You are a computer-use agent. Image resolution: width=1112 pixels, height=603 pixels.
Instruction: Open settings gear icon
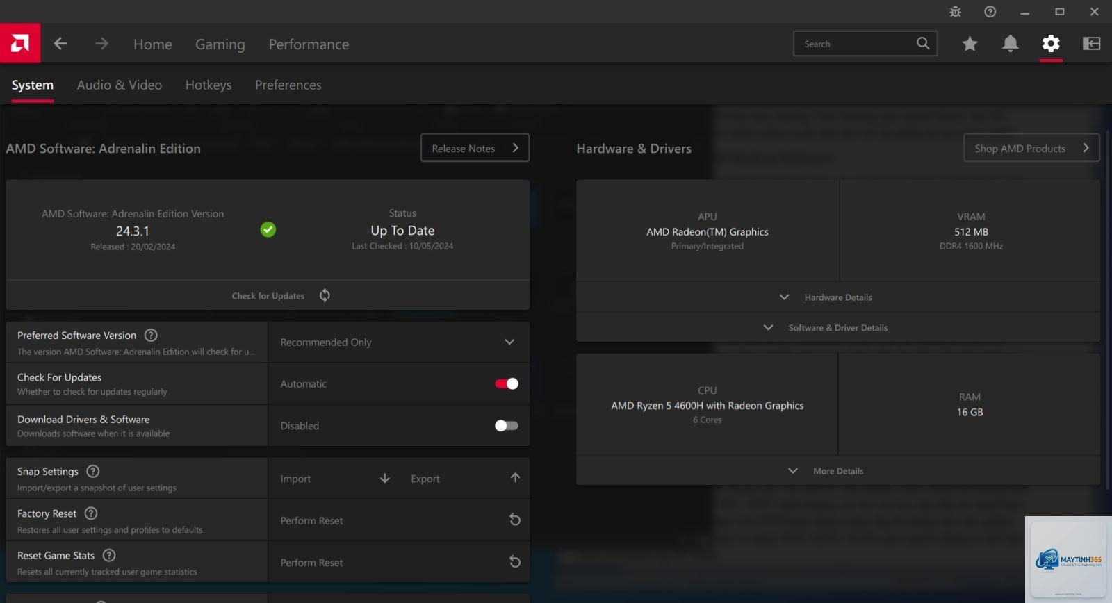(1051, 44)
